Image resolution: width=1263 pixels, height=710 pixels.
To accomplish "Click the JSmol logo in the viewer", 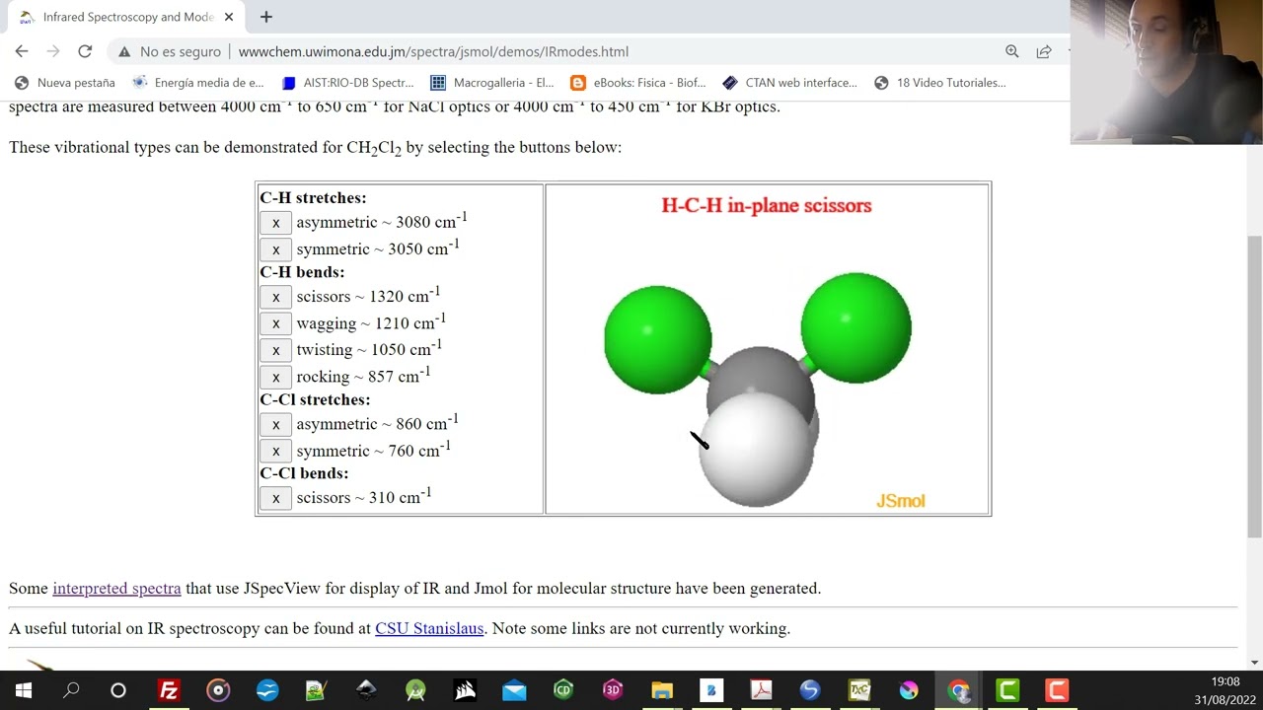I will [x=901, y=501].
